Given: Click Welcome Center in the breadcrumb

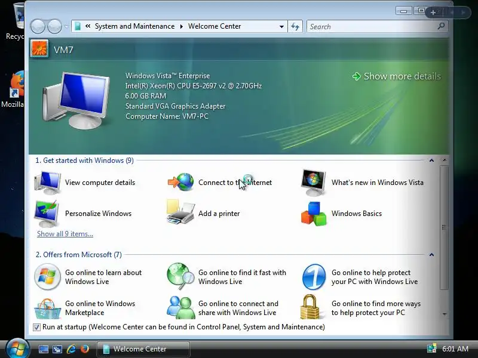Looking at the screenshot, I should click(x=215, y=26).
